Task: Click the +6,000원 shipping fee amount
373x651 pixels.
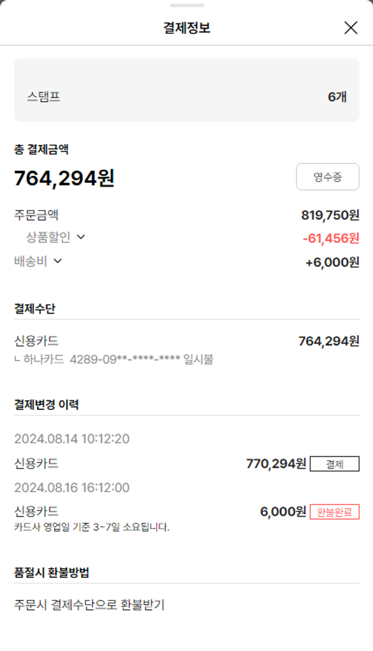Action: point(332,262)
